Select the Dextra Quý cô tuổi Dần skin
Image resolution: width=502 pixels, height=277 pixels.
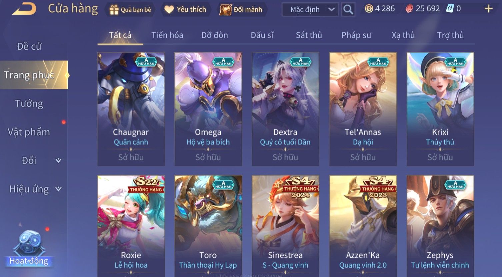pyautogui.click(x=285, y=109)
